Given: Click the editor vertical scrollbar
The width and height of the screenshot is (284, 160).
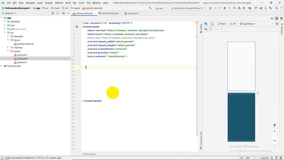Looking at the screenshot, I should 197,80.
